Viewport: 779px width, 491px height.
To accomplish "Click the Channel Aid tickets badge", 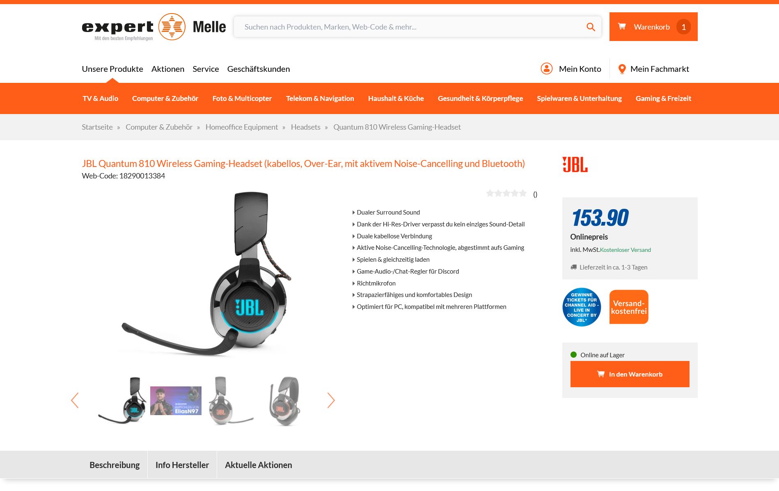I will [582, 307].
